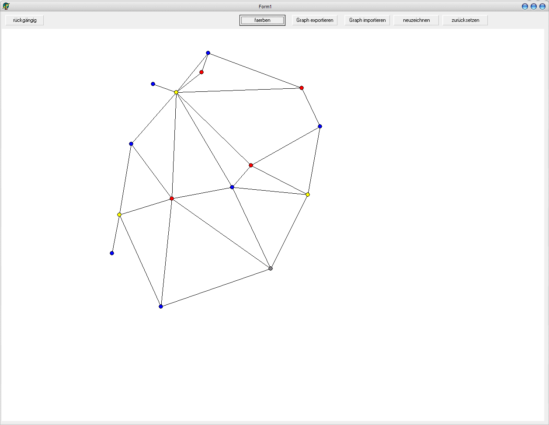
Task: Open Graph exportieren
Action: (315, 20)
